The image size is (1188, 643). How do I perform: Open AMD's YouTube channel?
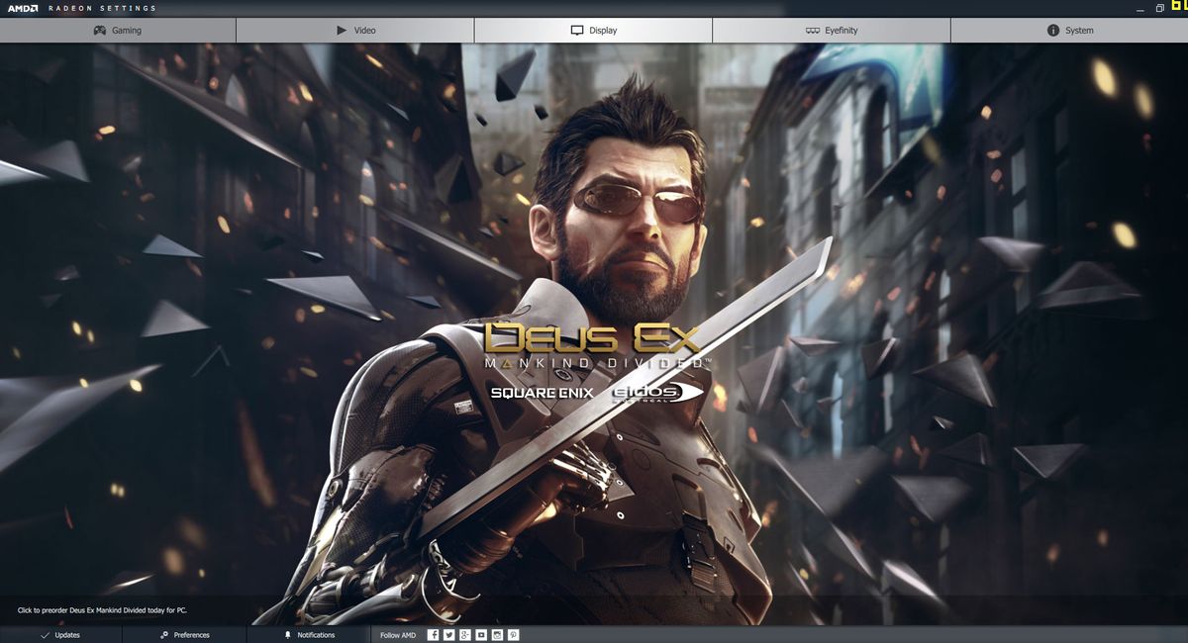click(480, 635)
